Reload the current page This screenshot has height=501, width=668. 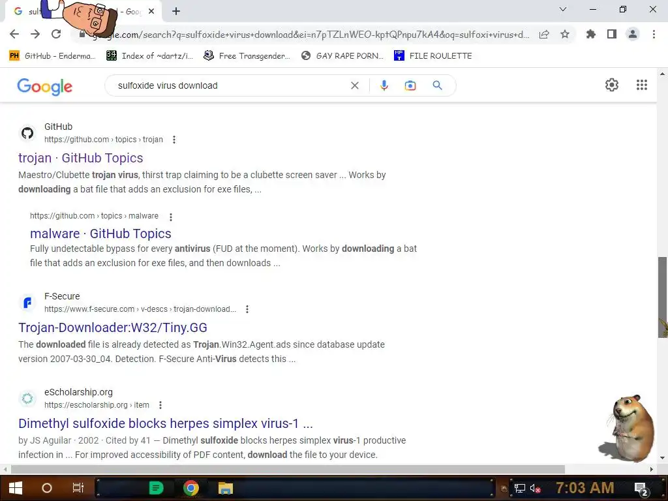(x=56, y=34)
